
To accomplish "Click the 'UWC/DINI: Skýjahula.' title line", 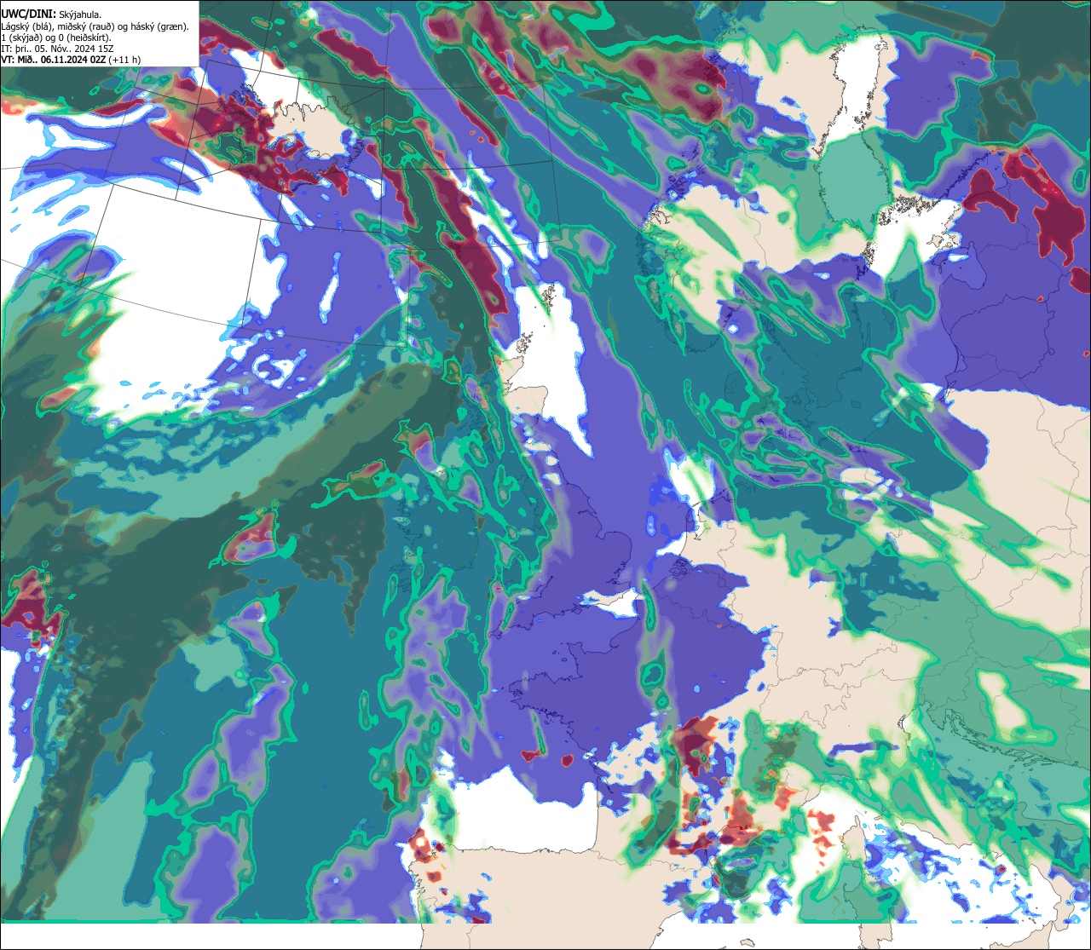I will point(51,14).
